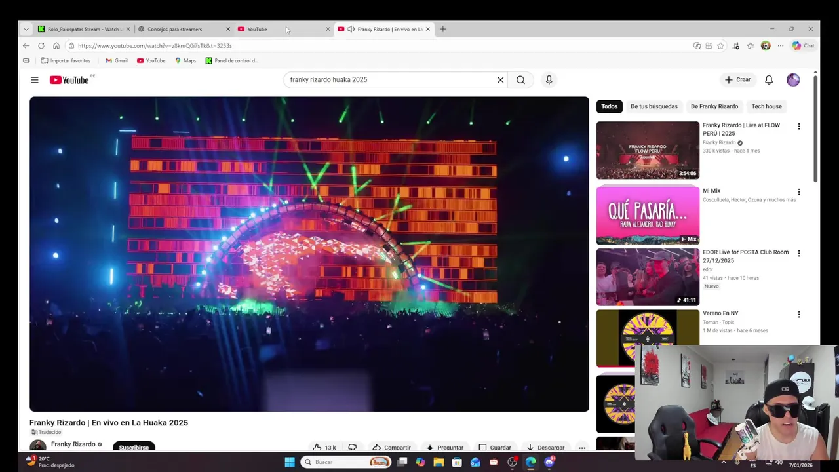839x472 pixels.
Task: Click the Preguntar button
Action: pos(444,448)
